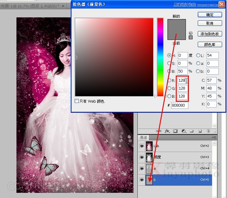Open the fx layer style menu

[x=167, y=131]
